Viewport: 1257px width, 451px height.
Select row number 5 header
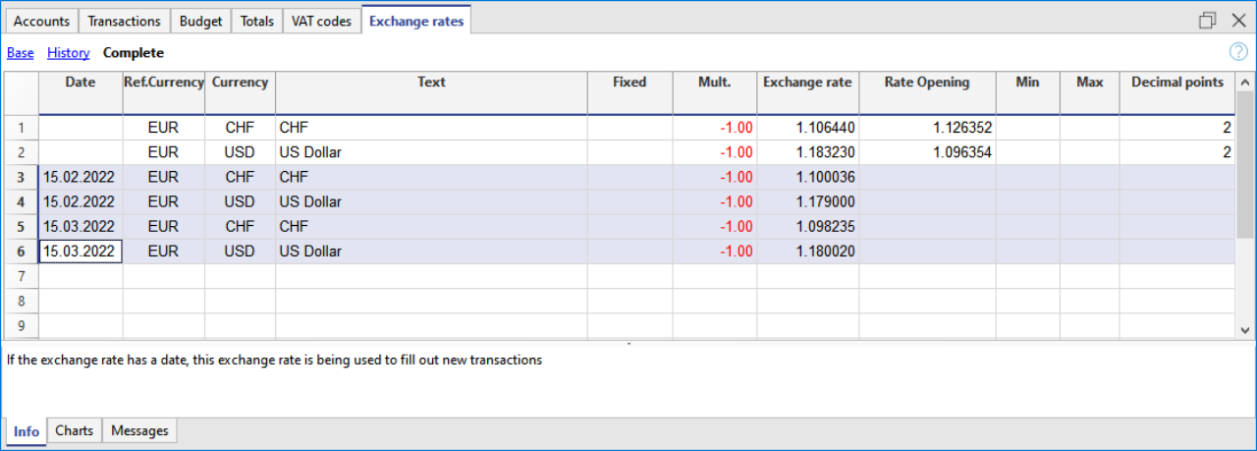click(x=22, y=226)
